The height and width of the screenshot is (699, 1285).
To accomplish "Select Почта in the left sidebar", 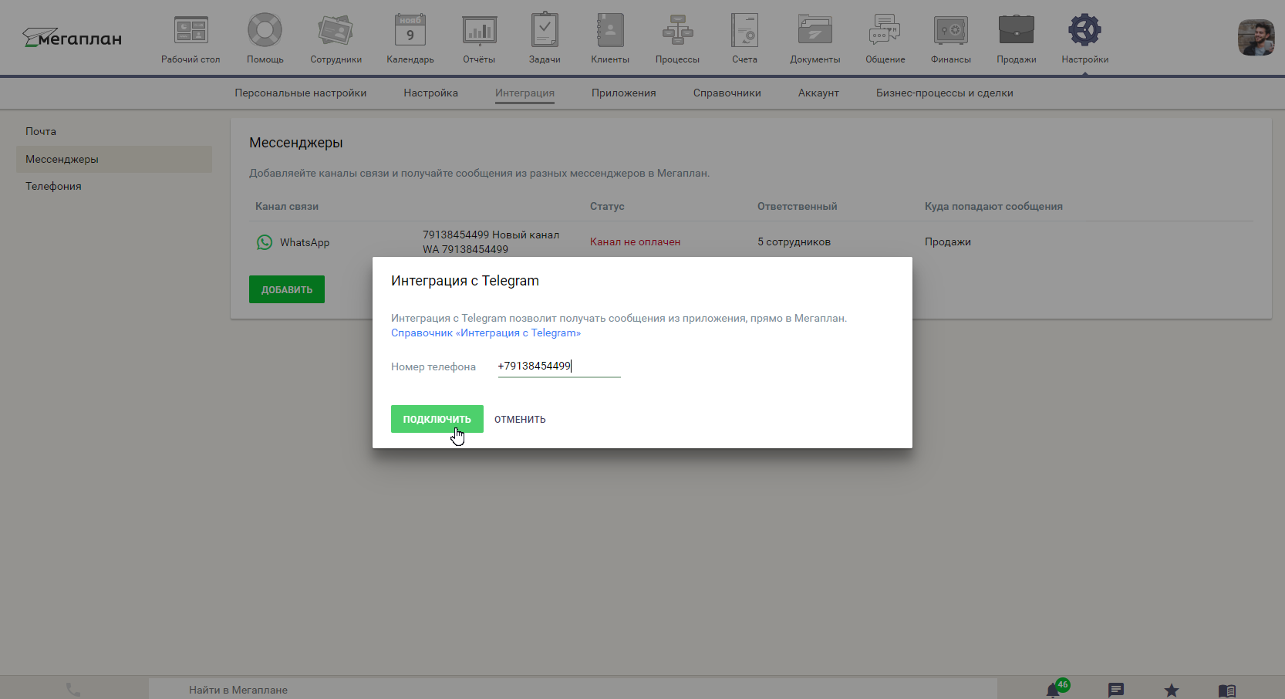I will tap(114, 131).
